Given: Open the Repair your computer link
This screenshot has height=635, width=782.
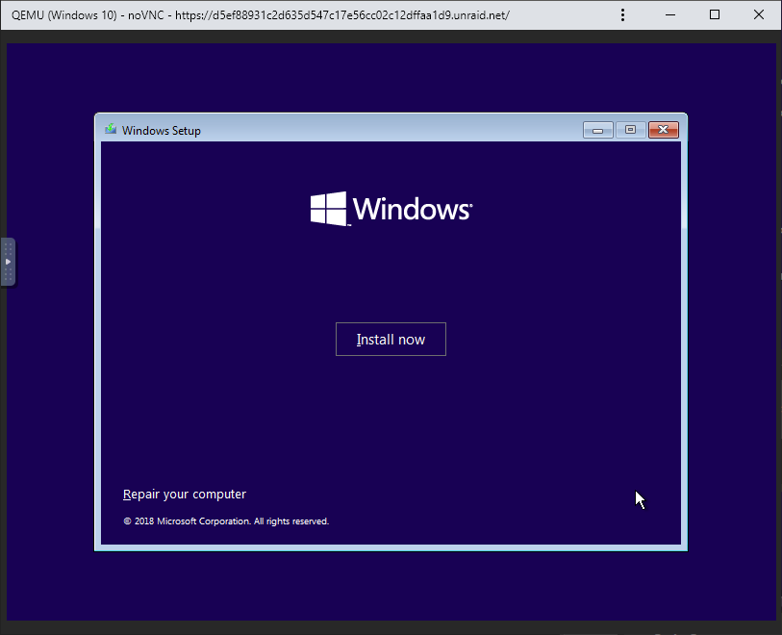Looking at the screenshot, I should (x=185, y=494).
